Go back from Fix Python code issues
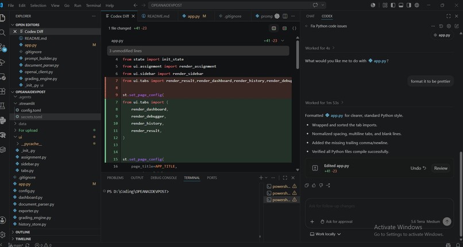This screenshot has height=247, width=463. 307,26
